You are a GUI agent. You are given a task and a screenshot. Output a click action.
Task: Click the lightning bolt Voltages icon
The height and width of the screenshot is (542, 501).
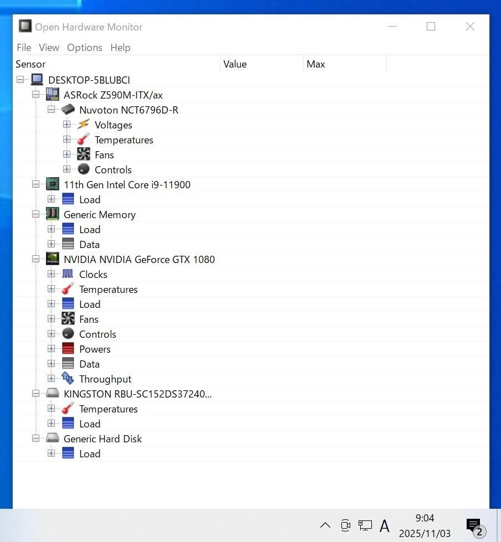[84, 125]
